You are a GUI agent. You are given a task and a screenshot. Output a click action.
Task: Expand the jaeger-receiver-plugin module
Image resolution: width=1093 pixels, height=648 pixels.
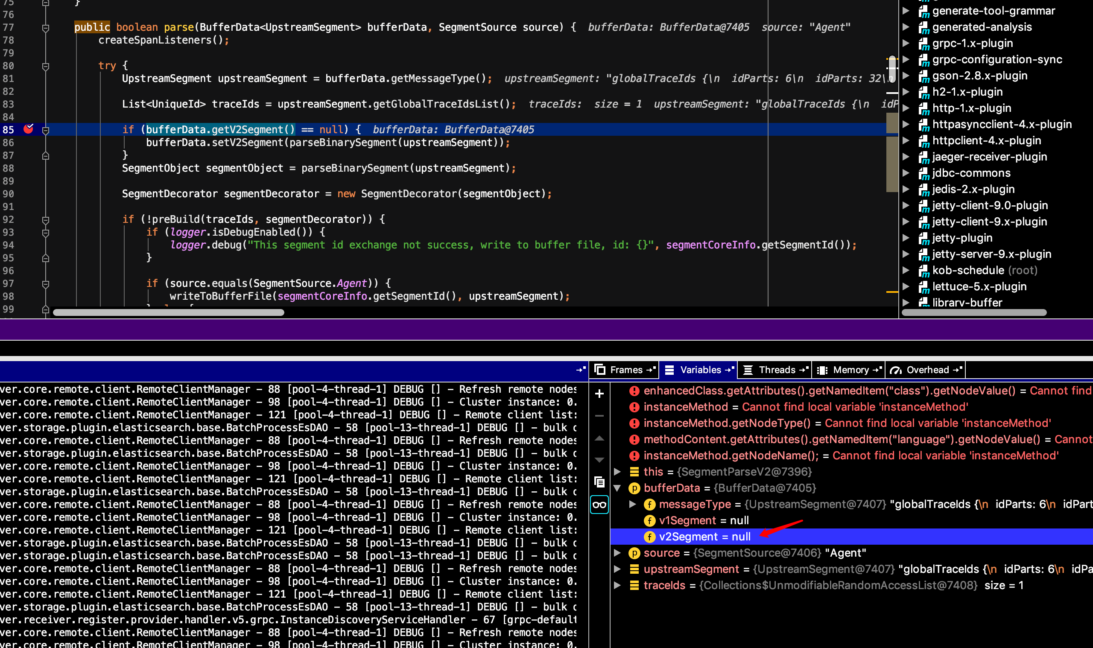tap(906, 157)
